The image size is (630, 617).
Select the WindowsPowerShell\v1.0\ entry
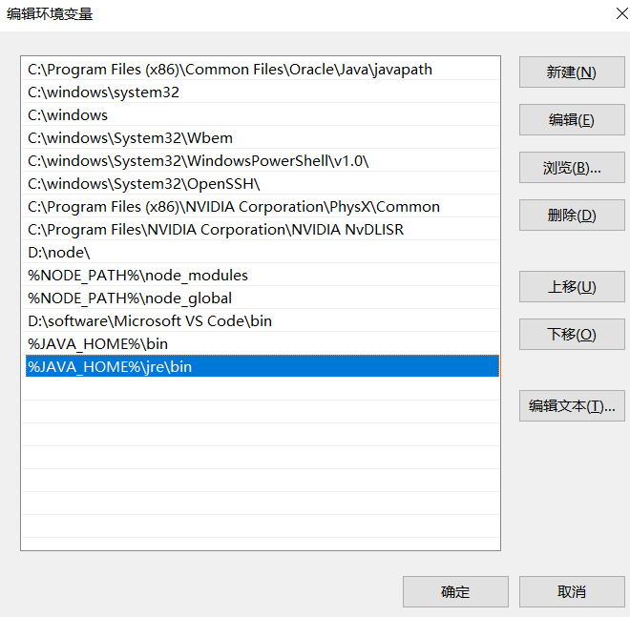261,161
